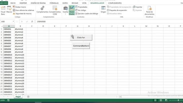Select cell containing Alumno5

(20, 41)
